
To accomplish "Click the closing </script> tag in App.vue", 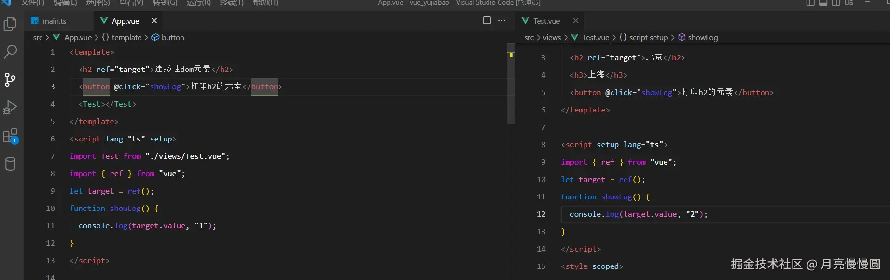I will pyautogui.click(x=89, y=260).
